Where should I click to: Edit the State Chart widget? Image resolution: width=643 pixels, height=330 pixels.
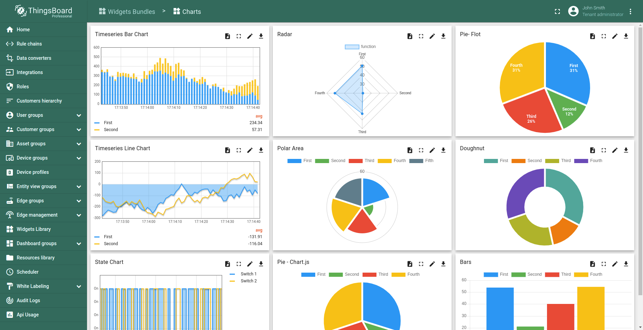point(250,264)
